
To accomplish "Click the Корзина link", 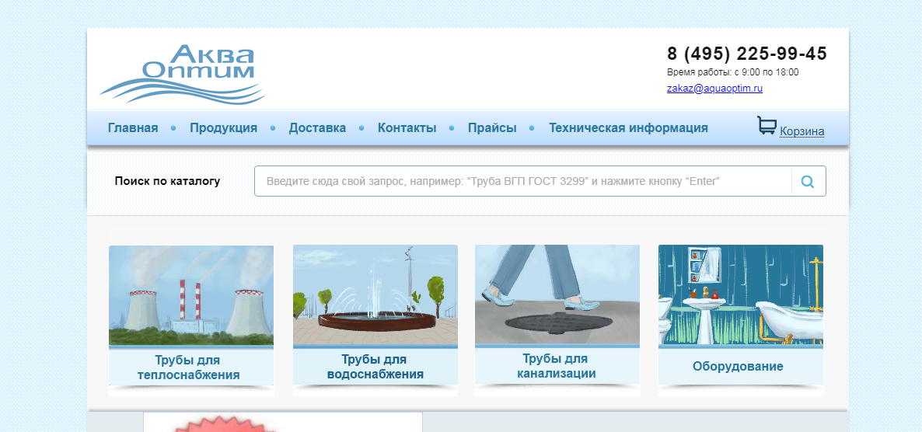I will point(802,131).
